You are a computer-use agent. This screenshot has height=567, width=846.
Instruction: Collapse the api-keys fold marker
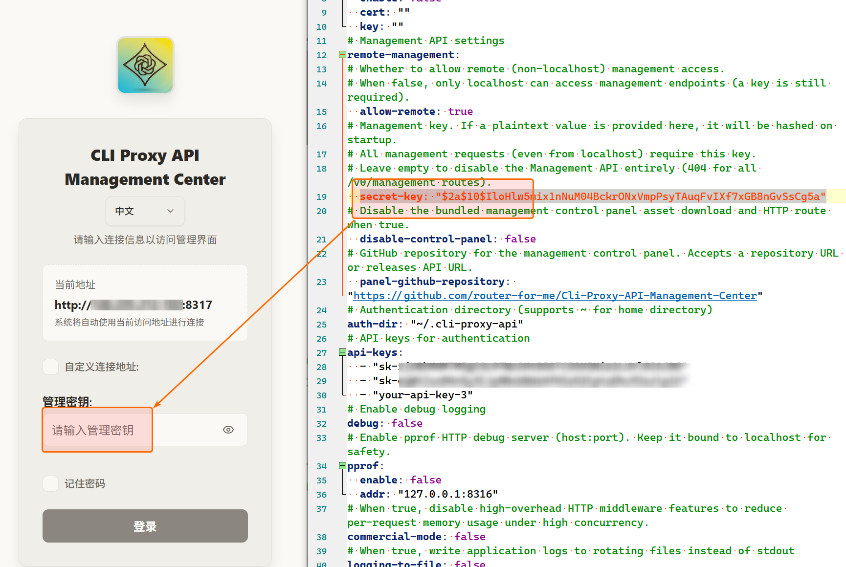click(342, 352)
